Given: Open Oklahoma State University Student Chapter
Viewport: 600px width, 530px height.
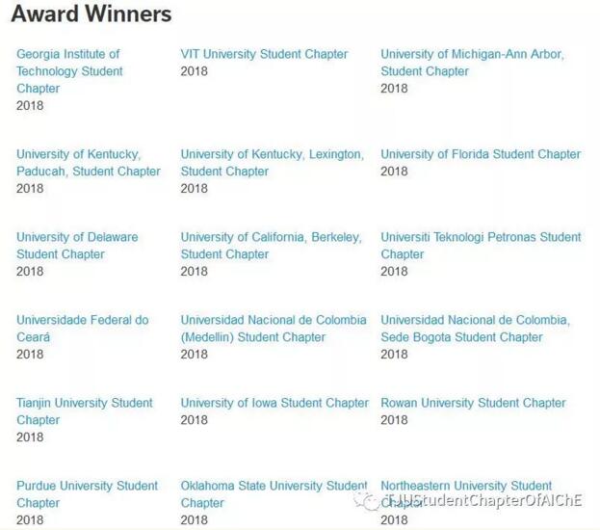Looking at the screenshot, I should [274, 486].
